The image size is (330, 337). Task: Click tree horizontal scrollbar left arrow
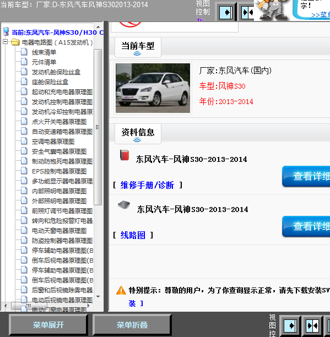(x=6, y=306)
